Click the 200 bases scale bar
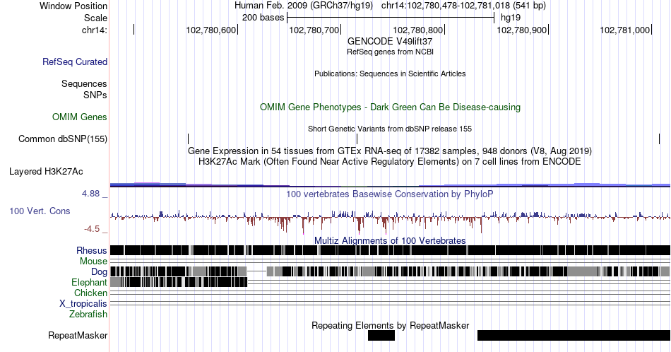Screen dimensions: 671x352 click(x=391, y=18)
